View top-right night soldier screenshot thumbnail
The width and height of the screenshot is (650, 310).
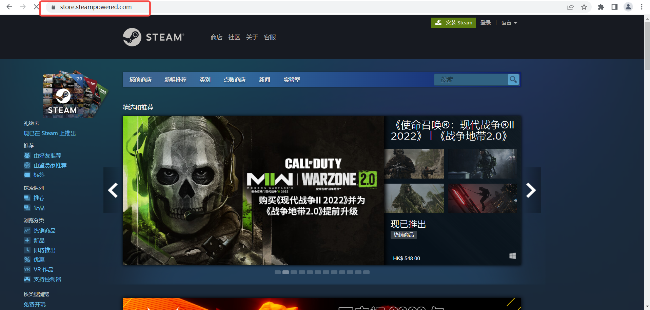point(482,164)
